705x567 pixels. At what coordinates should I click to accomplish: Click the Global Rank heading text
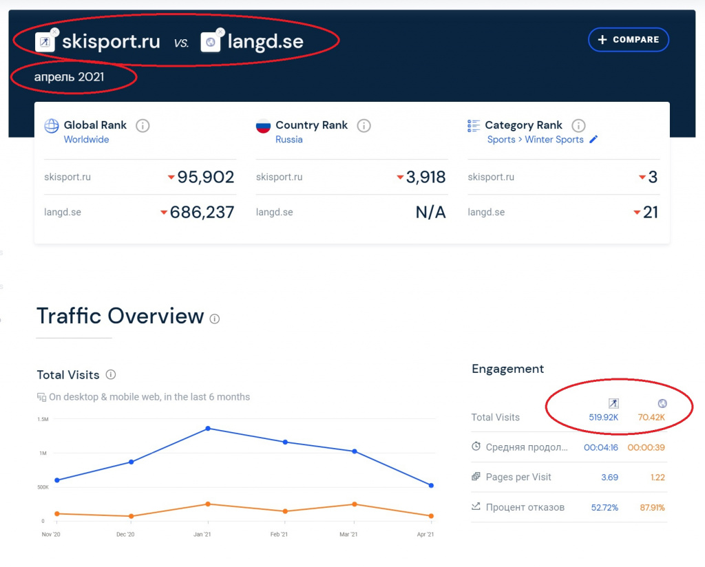click(95, 125)
